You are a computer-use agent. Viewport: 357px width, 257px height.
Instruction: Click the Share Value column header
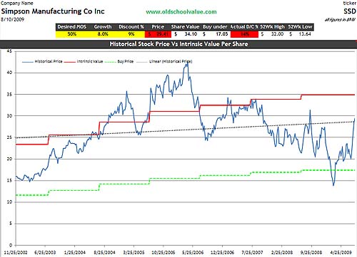tap(185, 27)
